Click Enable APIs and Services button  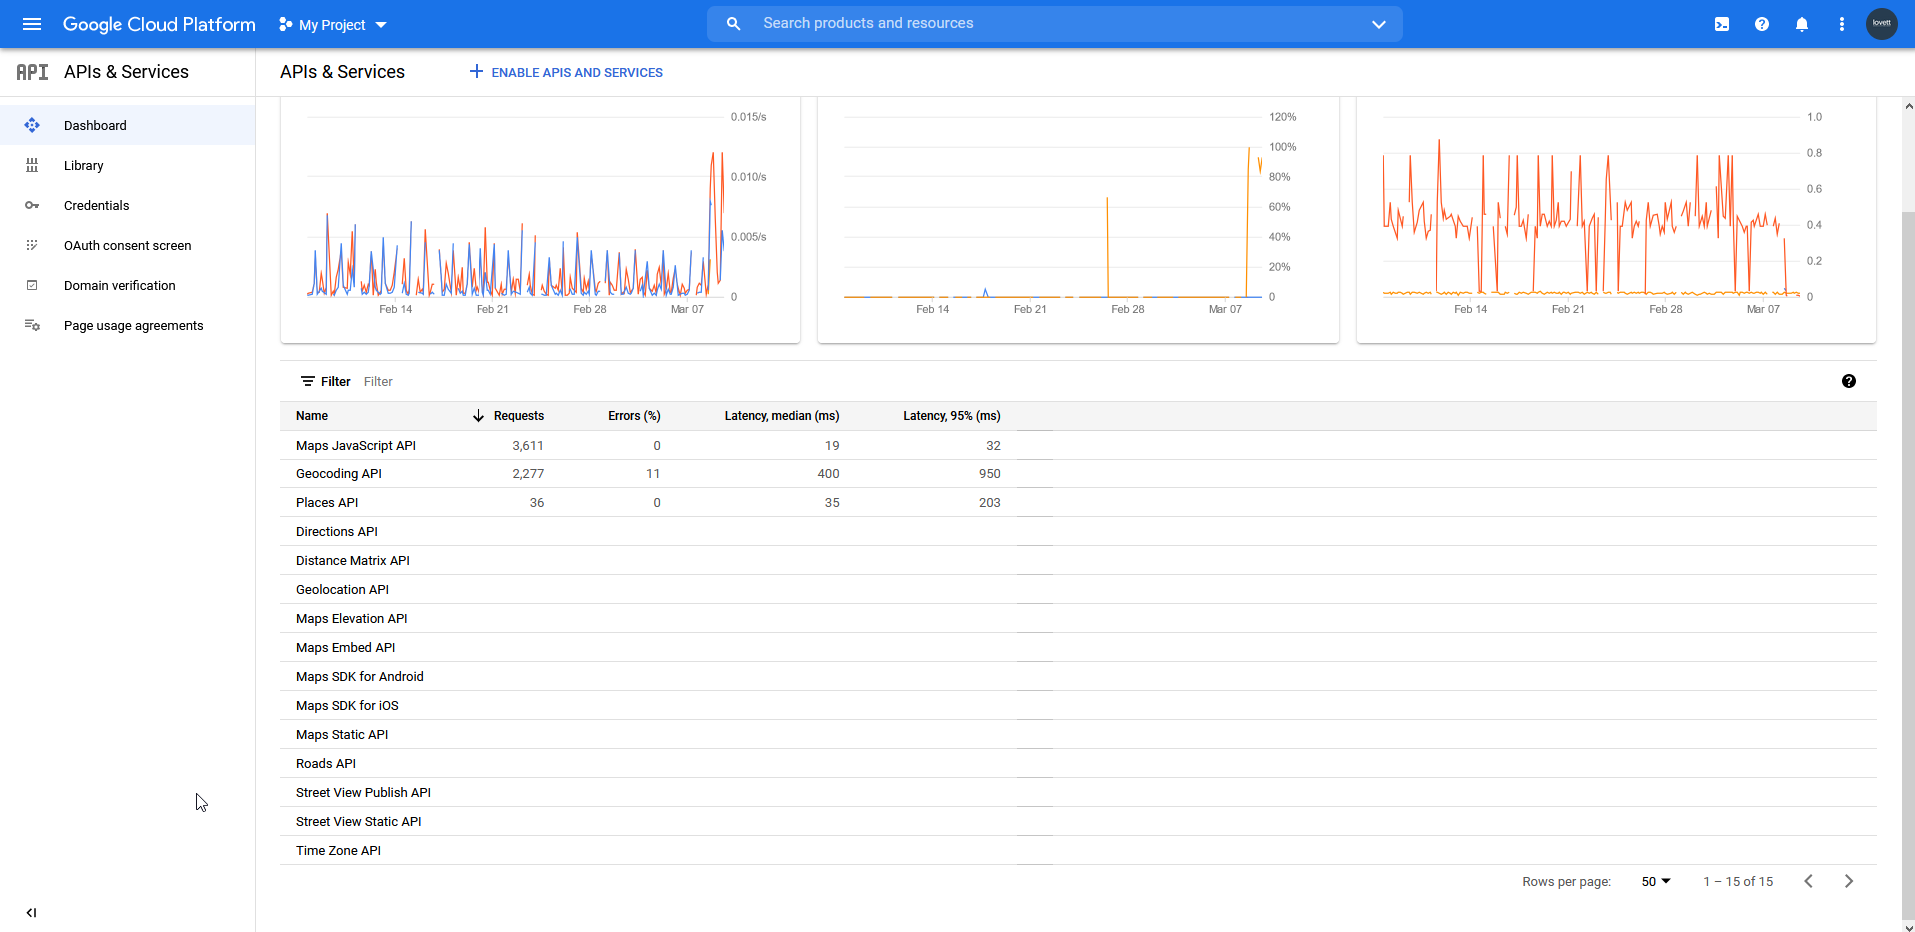(566, 72)
